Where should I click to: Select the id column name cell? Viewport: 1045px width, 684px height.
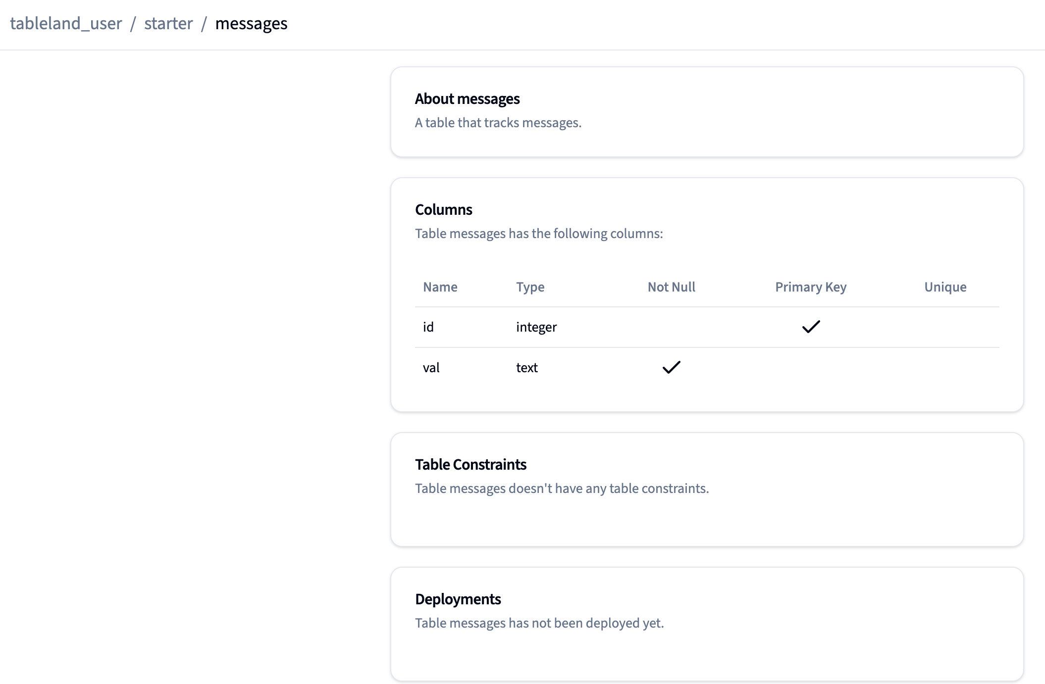(428, 327)
